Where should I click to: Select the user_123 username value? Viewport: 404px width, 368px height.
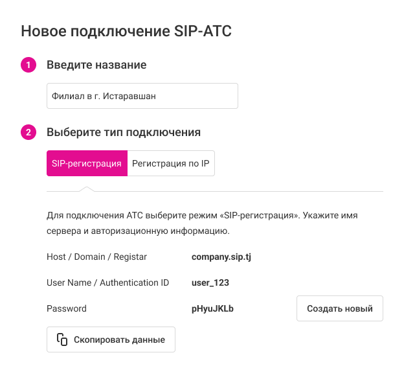pyautogui.click(x=210, y=282)
